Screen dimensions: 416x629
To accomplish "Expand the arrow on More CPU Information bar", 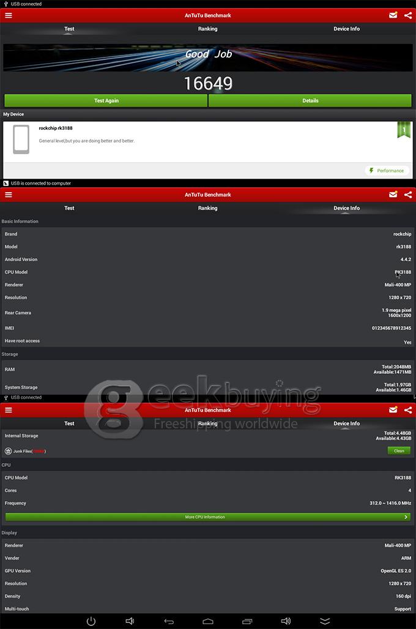I will [406, 517].
